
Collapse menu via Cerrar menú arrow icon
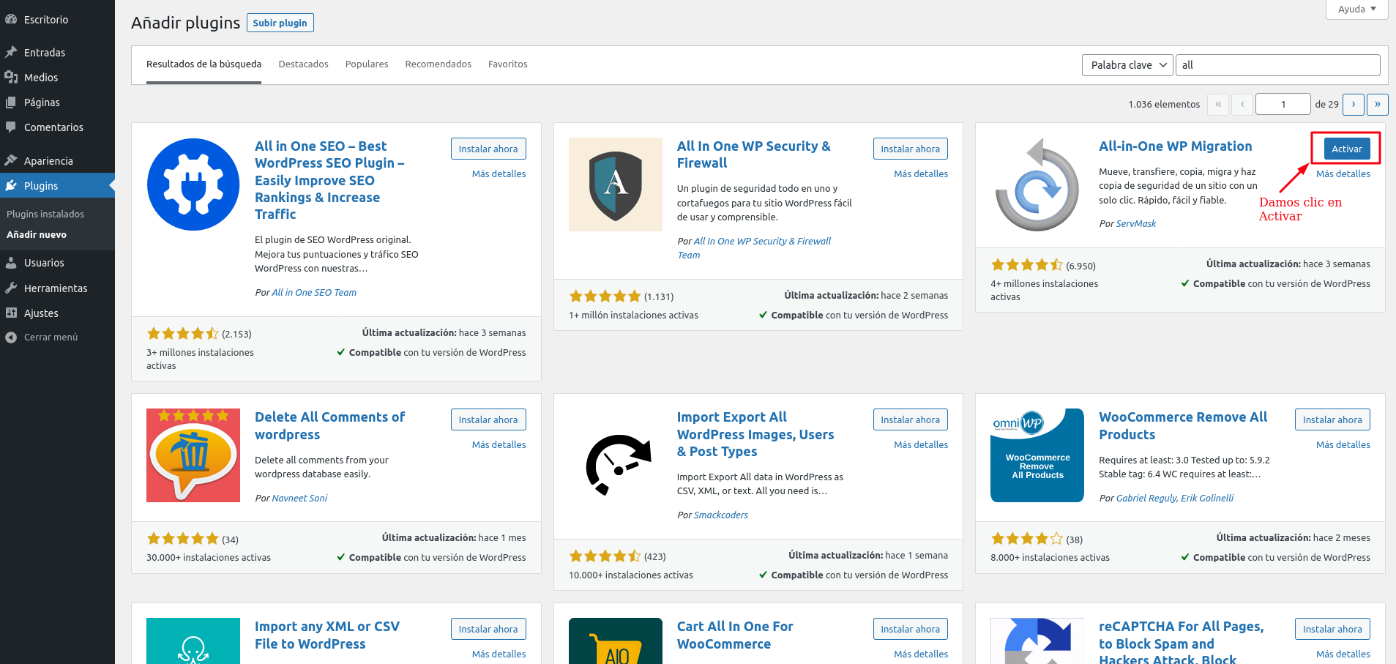(11, 337)
